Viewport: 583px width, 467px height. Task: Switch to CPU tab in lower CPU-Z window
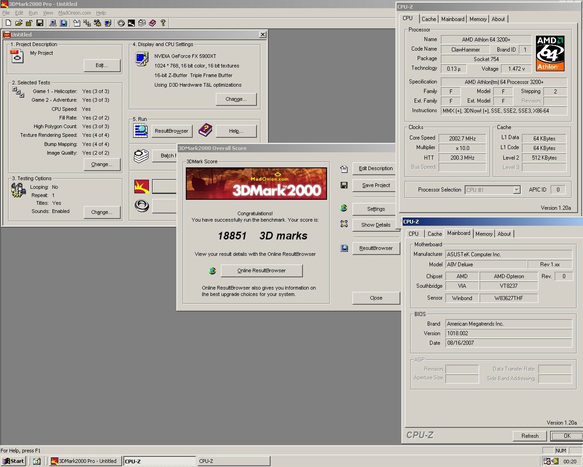[414, 234]
